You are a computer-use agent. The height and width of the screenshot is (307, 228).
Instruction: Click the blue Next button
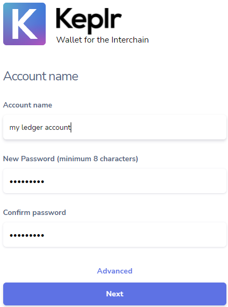115,294
